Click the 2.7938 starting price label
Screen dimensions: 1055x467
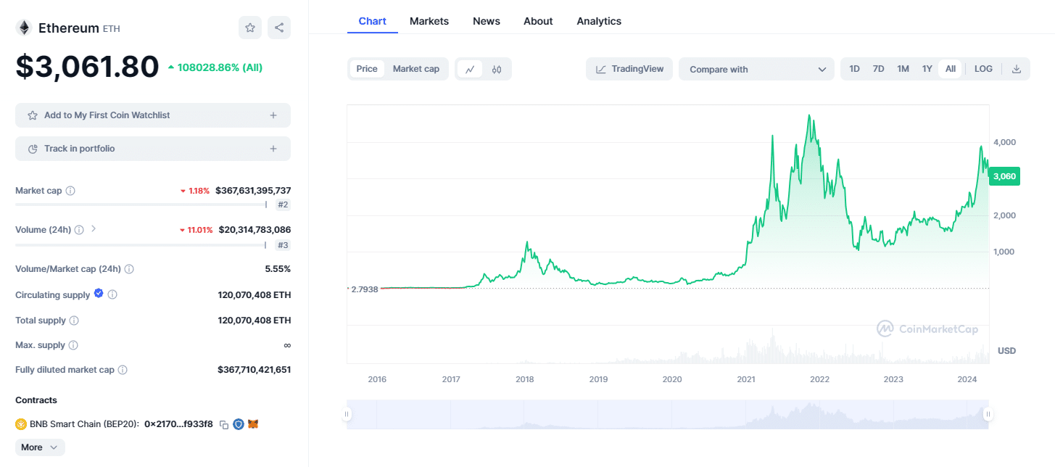pyautogui.click(x=365, y=289)
